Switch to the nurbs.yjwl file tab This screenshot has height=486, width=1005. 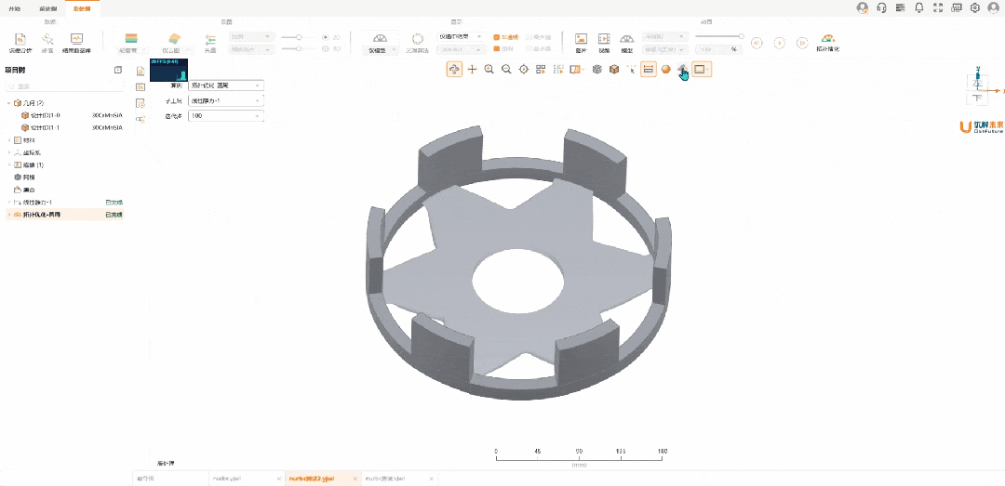pos(228,479)
